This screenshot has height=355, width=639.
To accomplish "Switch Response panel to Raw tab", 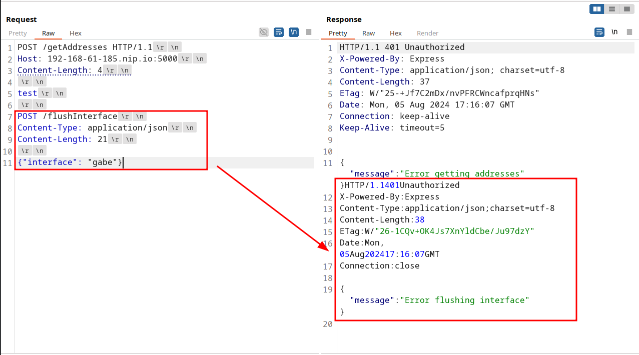I will (369, 33).
